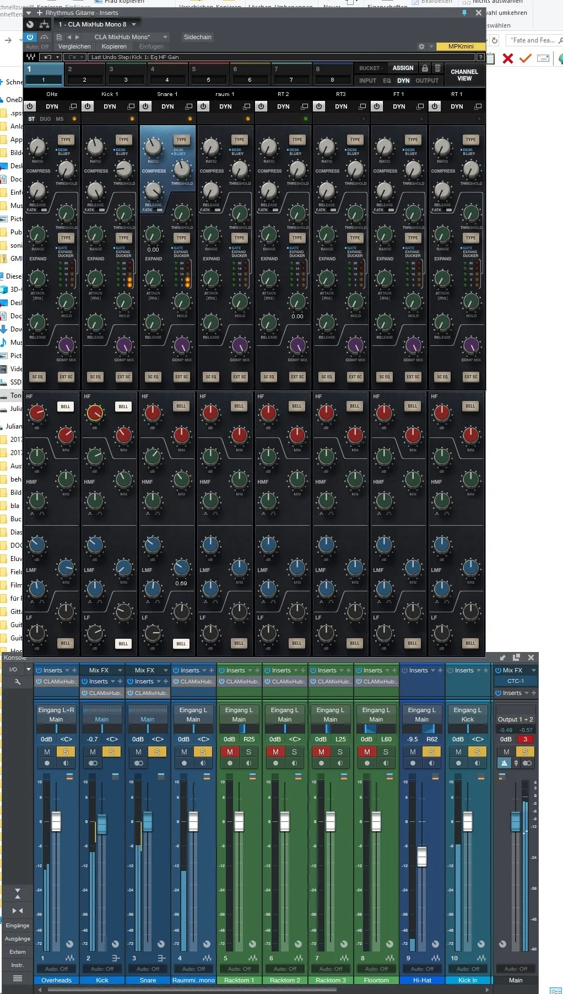This screenshot has width=563, height=994.
Task: Mute the Racktom 1 channel
Action: coord(230,752)
